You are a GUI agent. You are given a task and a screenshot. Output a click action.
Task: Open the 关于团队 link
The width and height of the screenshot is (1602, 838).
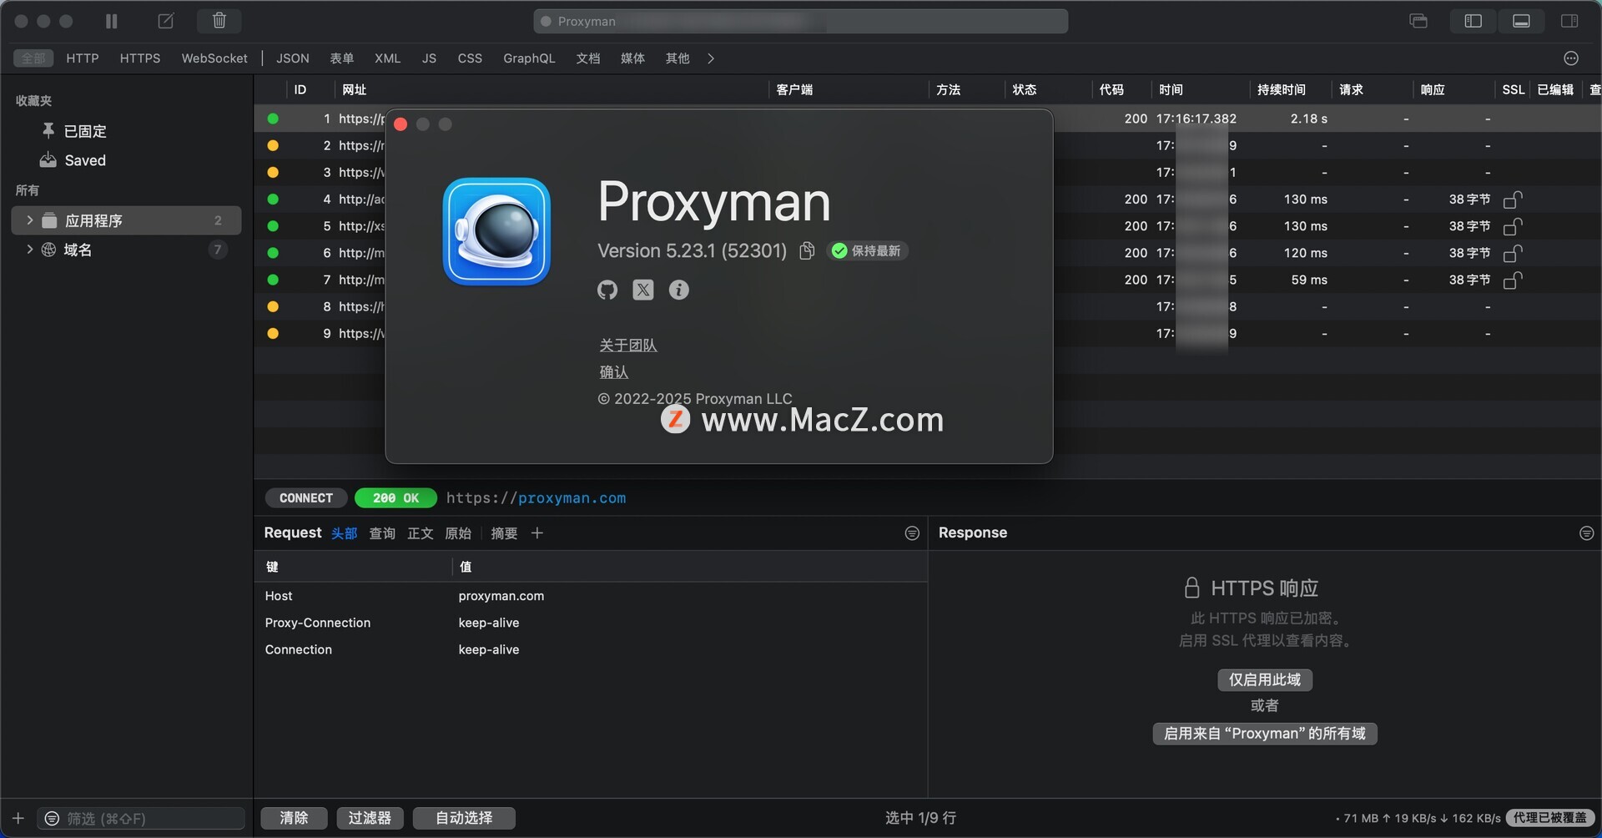coord(628,345)
